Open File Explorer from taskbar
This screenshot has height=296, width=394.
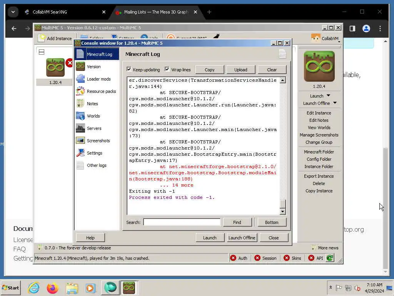72,288
